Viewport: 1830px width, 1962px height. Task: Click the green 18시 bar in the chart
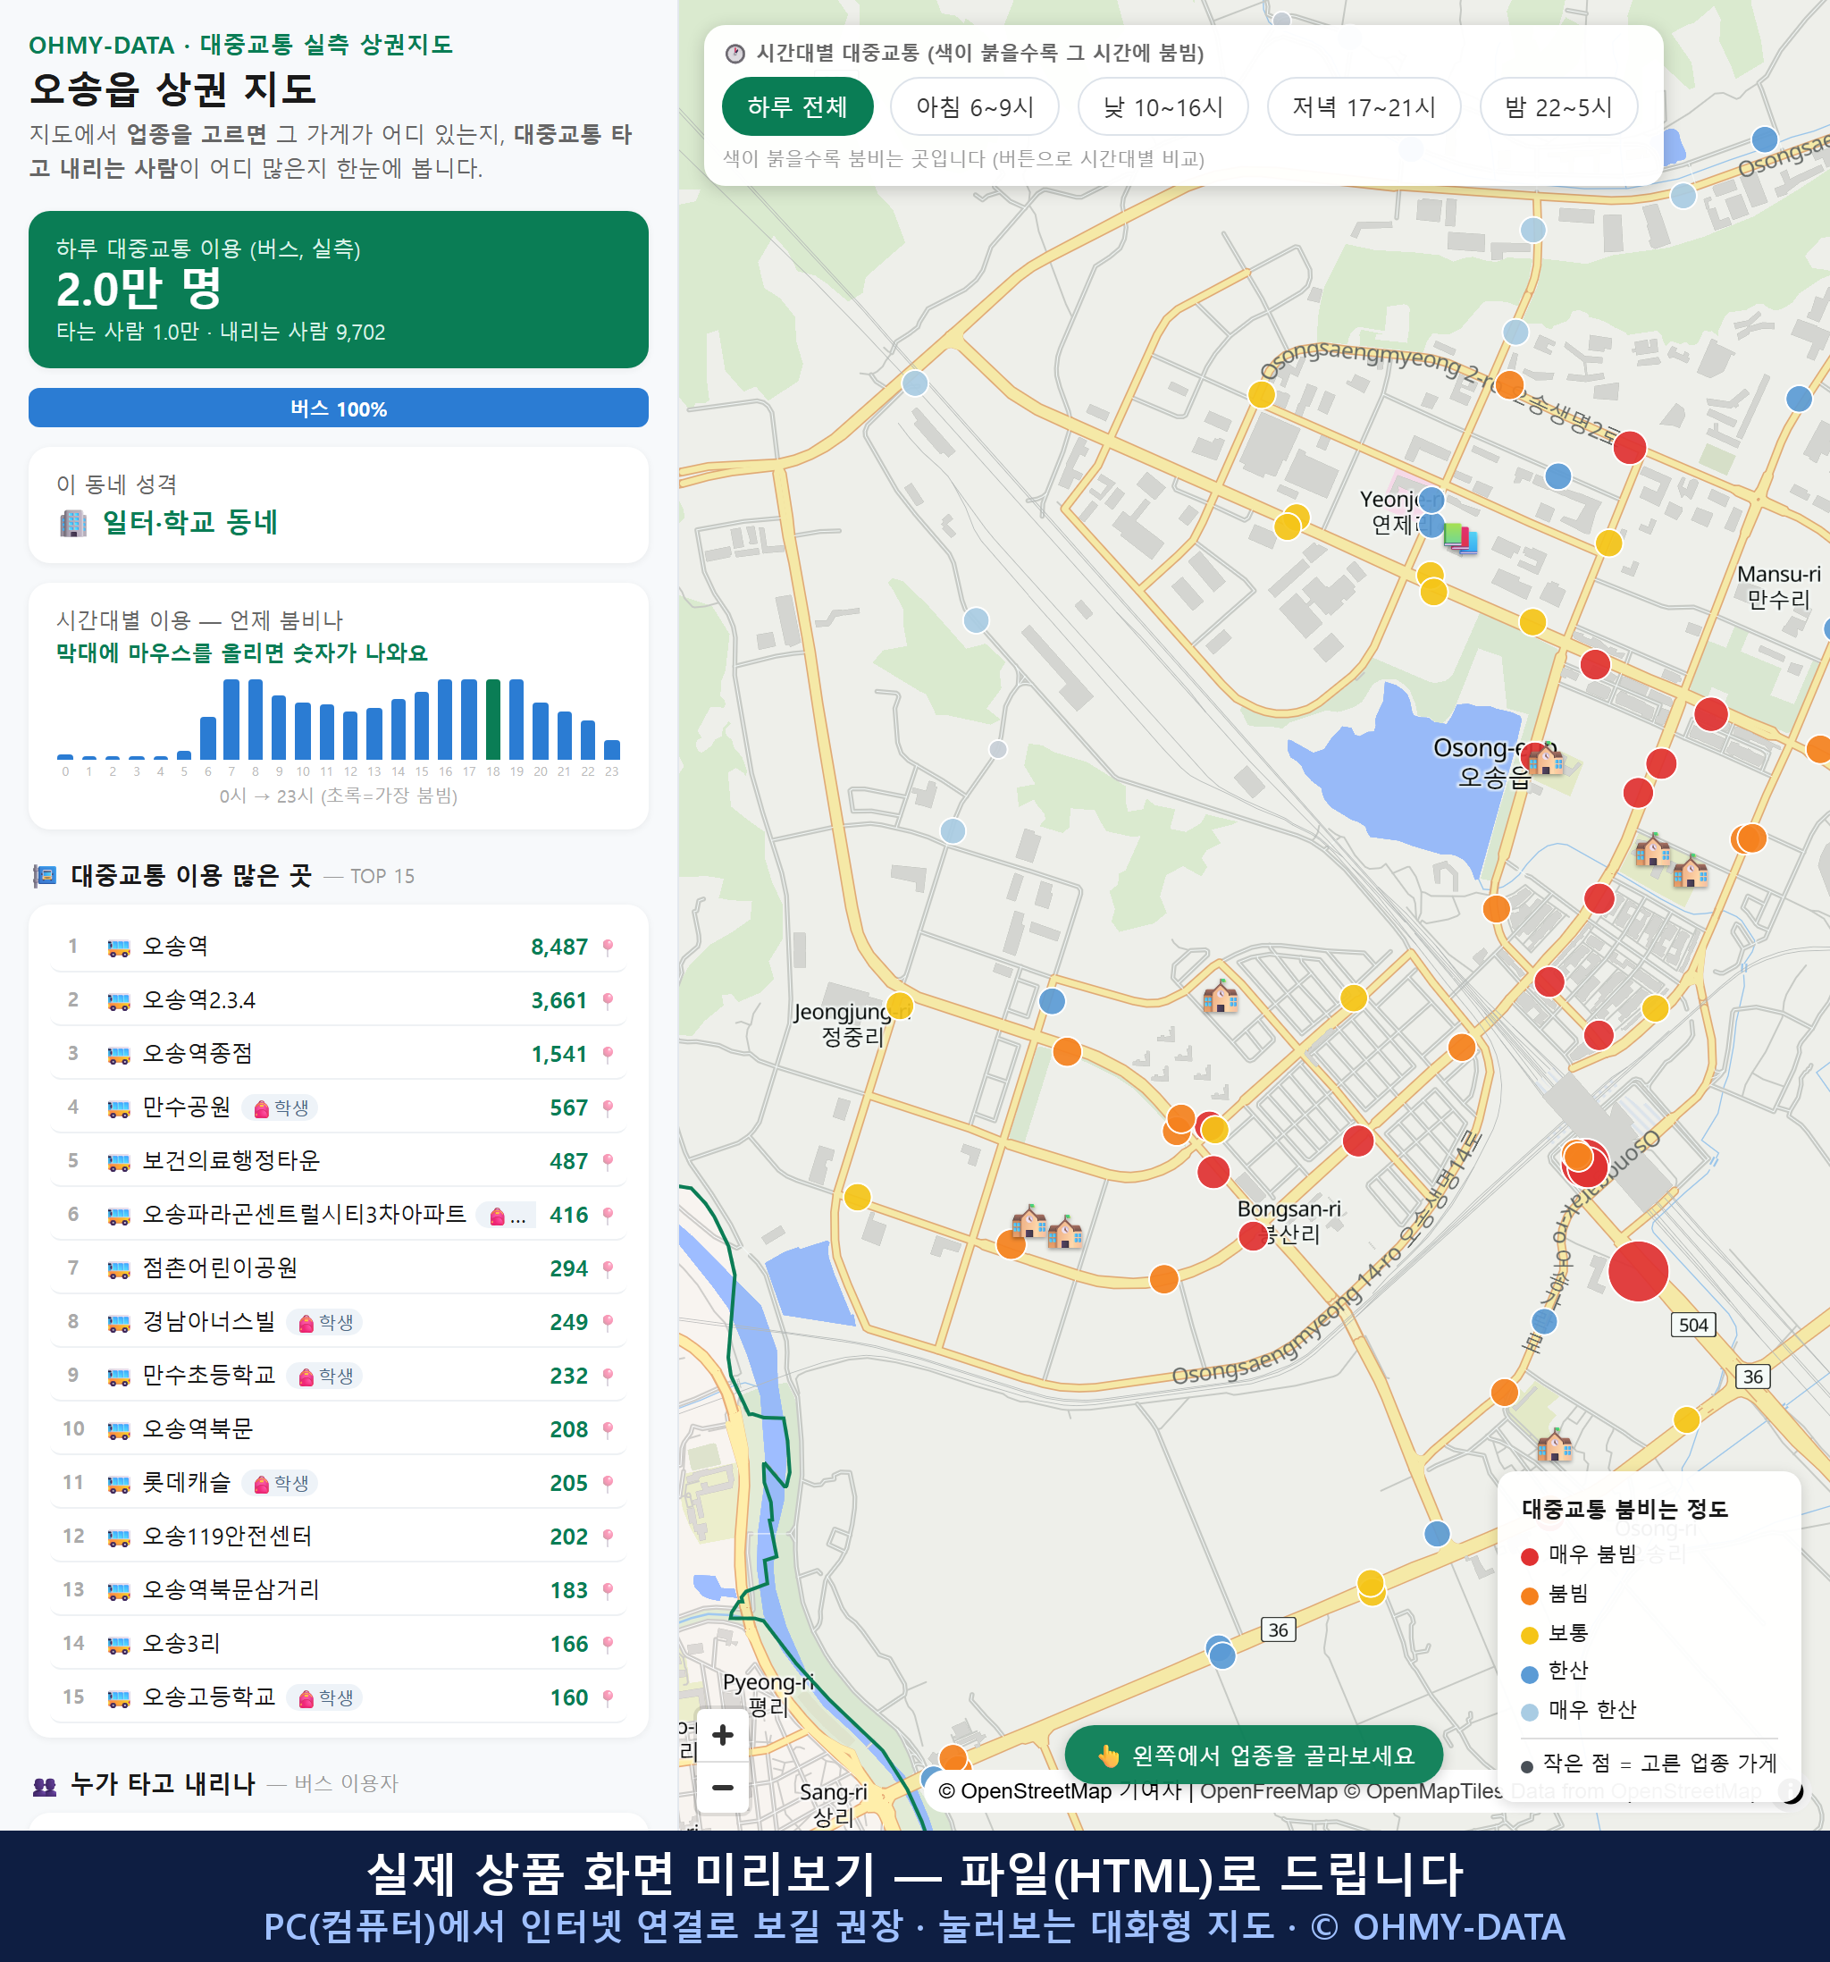(492, 719)
